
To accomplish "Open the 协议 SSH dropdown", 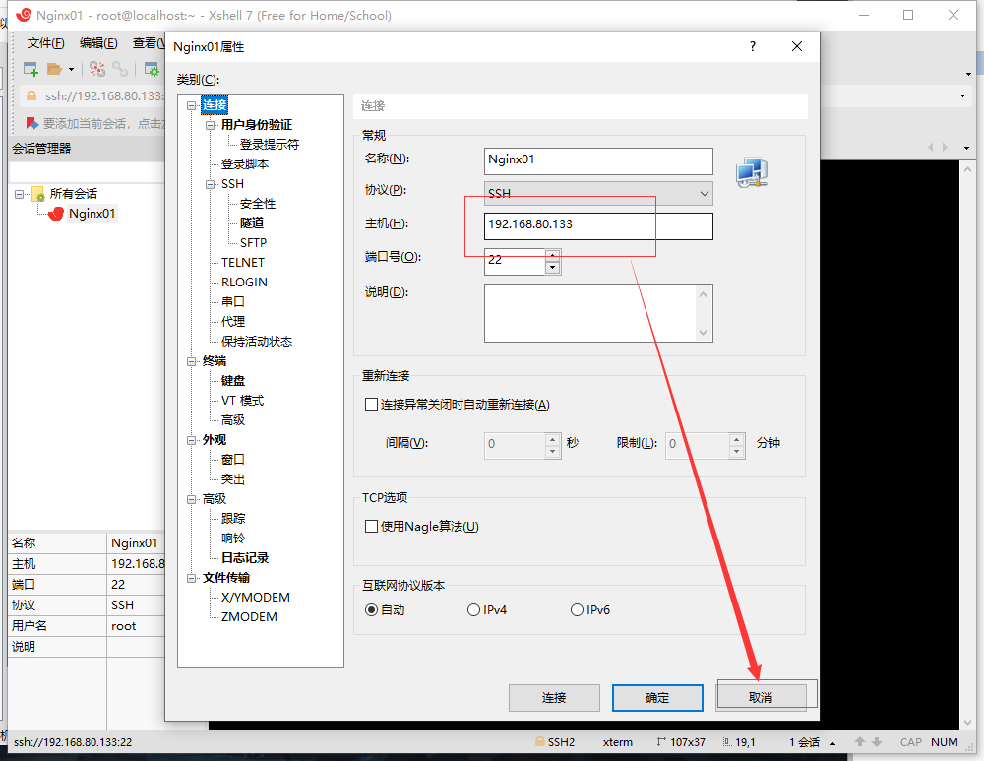I will coord(598,193).
